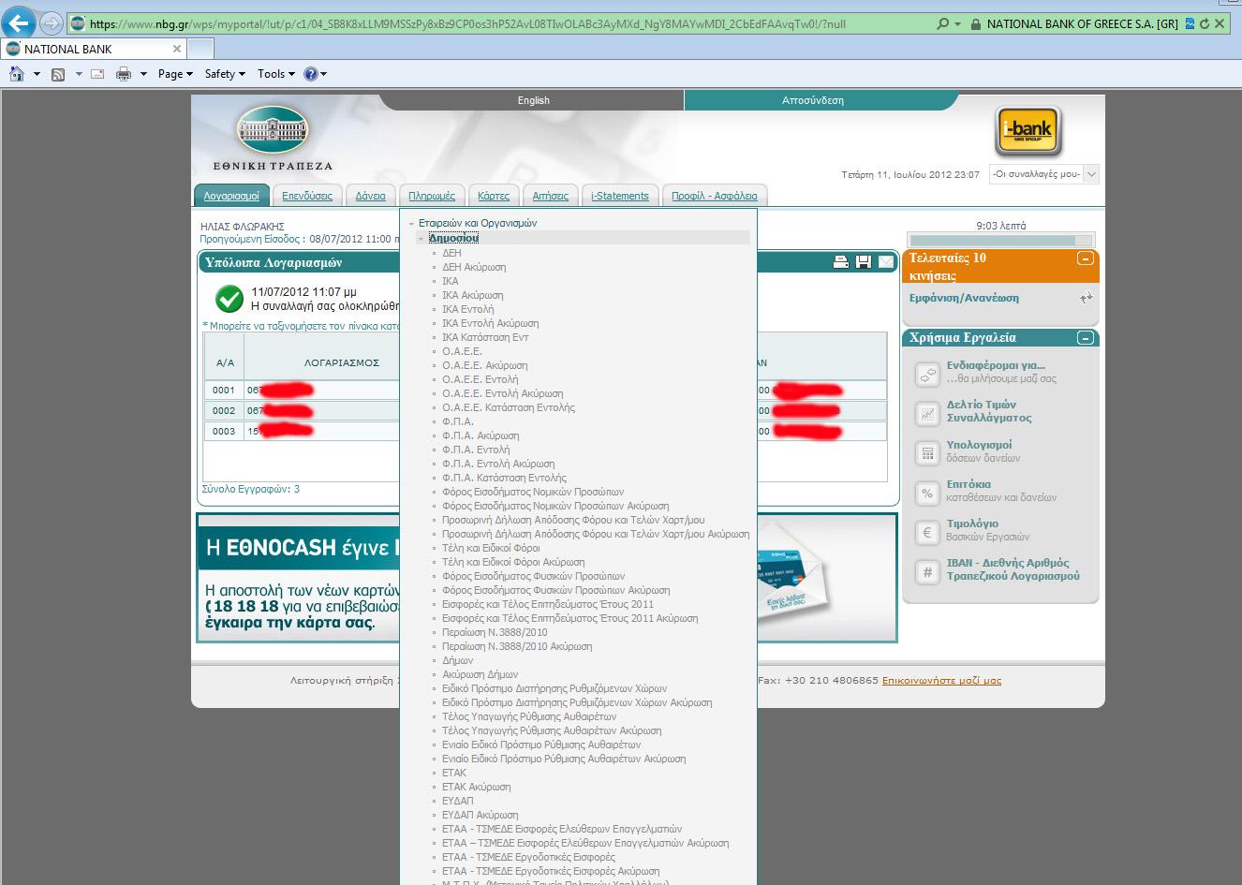Open the i-Statements tab
The image size is (1242, 885).
point(620,196)
